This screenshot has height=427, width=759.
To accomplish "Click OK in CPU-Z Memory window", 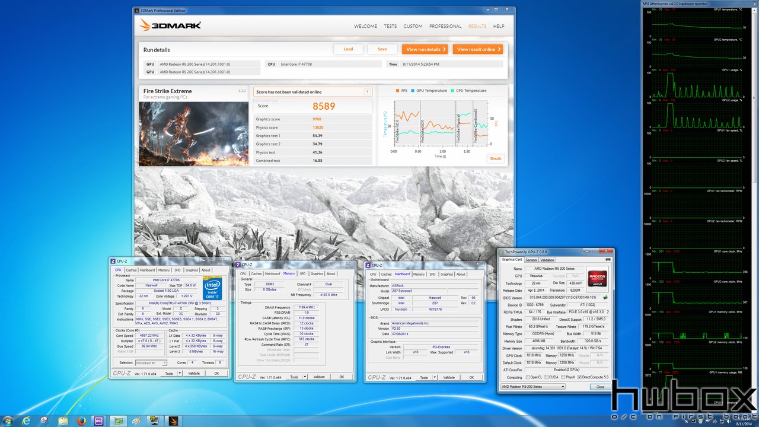I will 342,377.
